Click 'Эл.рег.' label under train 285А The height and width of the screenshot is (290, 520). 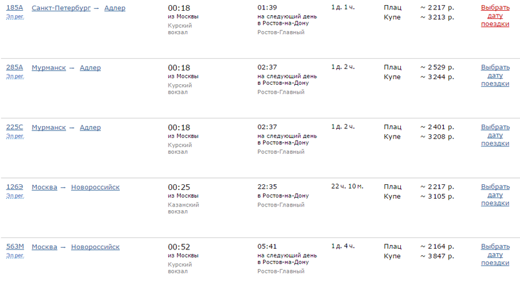point(15,76)
